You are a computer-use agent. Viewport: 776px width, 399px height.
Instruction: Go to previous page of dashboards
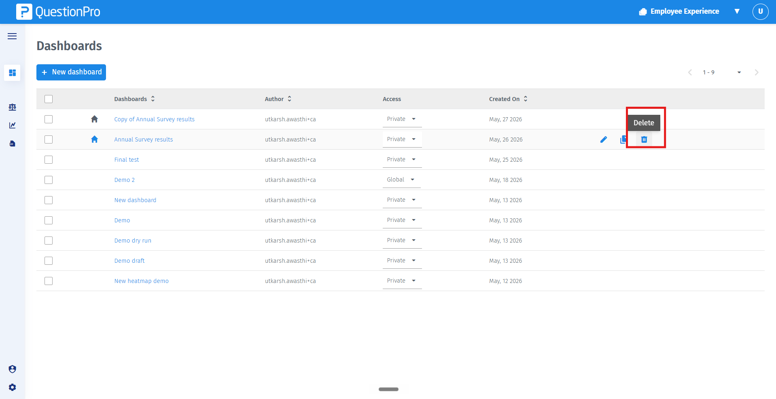(690, 72)
